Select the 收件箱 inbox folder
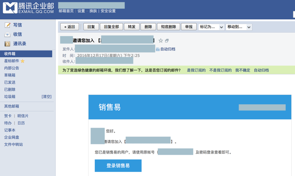Screen dimensions: 295x176 (x=26, y=54)
